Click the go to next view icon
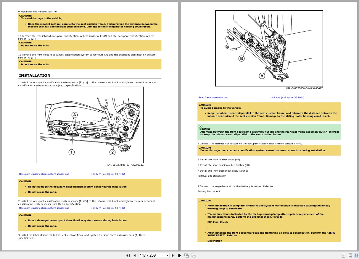This screenshot has height=259, width=359. coord(193,255)
